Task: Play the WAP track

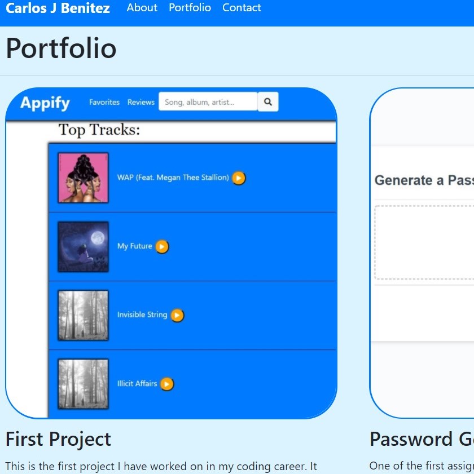Action: pyautogui.click(x=239, y=178)
